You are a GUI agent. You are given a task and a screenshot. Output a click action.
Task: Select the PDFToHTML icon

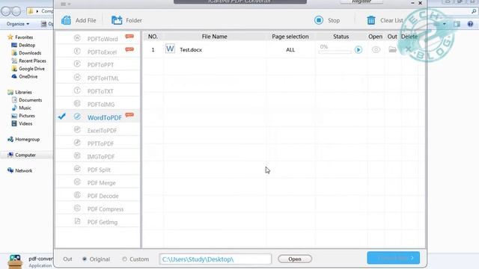click(x=77, y=78)
